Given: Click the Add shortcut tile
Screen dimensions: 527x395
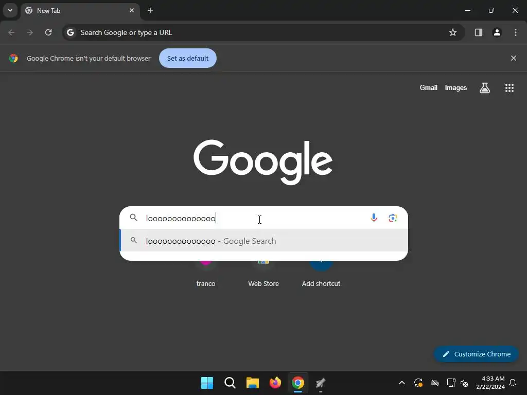Looking at the screenshot, I should click(x=321, y=276).
